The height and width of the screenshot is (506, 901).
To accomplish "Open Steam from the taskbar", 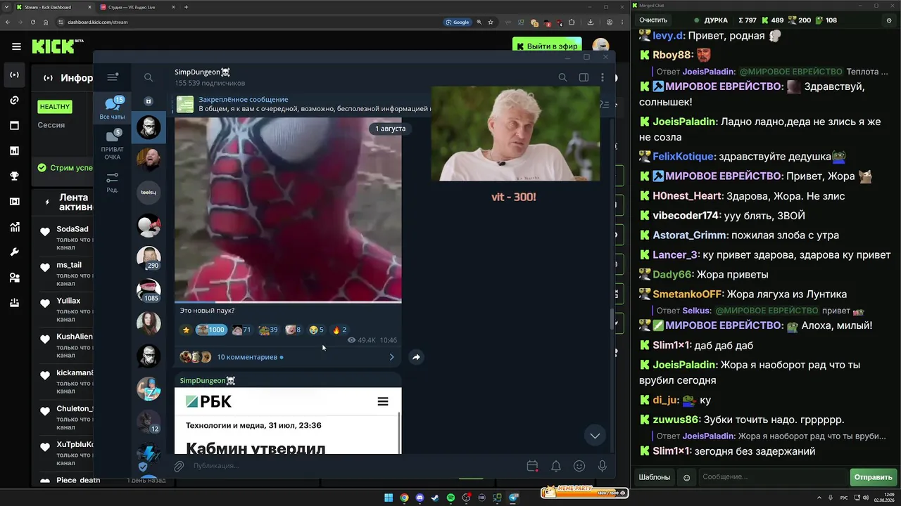I will click(x=435, y=498).
